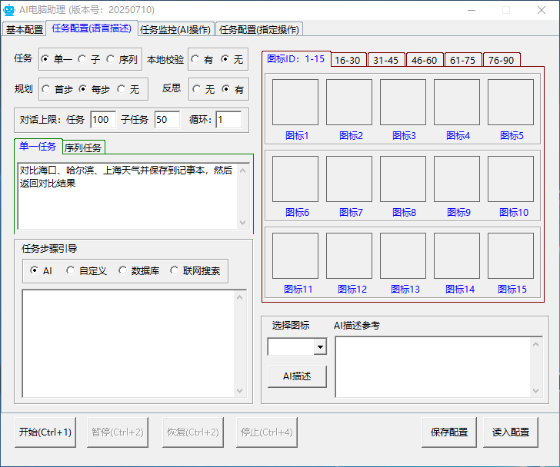560x467 pixels.
Task: Open the icon ID 16-30 tab
Action: [x=347, y=61]
